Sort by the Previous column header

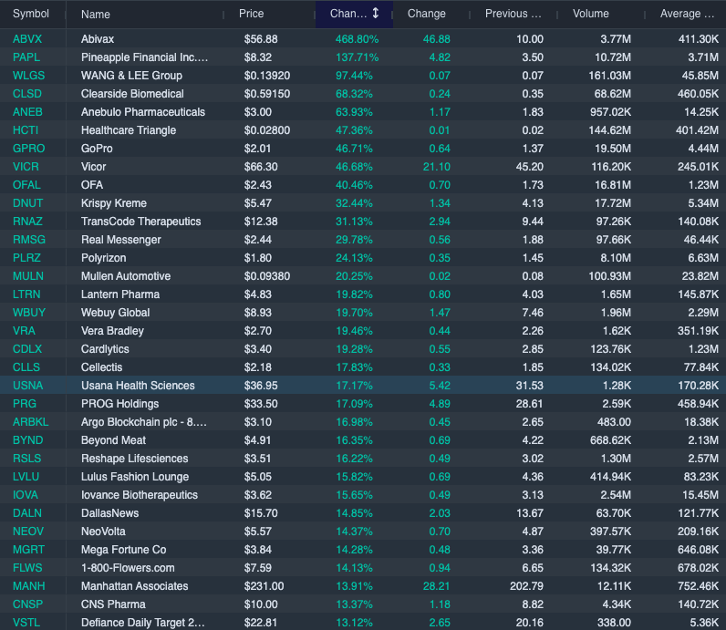point(513,14)
